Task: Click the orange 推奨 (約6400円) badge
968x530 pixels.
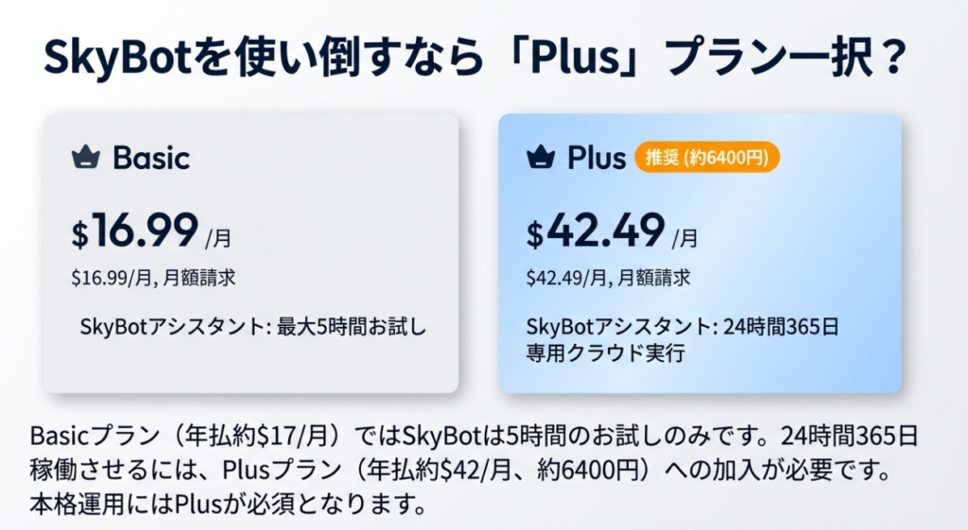Action: click(x=706, y=157)
